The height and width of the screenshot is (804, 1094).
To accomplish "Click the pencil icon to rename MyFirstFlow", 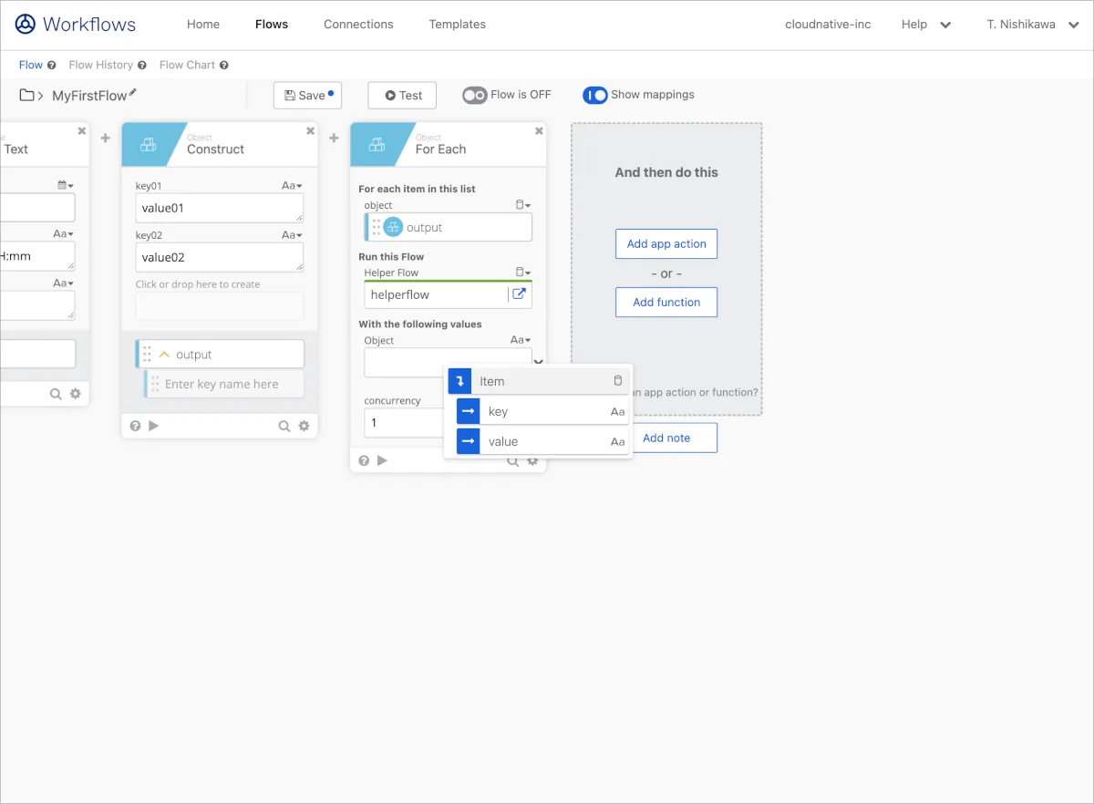I will click(133, 93).
